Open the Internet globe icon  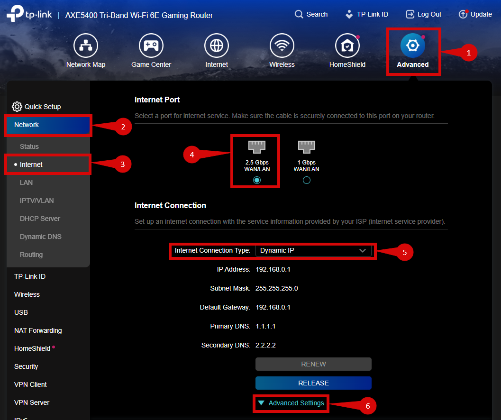[217, 46]
